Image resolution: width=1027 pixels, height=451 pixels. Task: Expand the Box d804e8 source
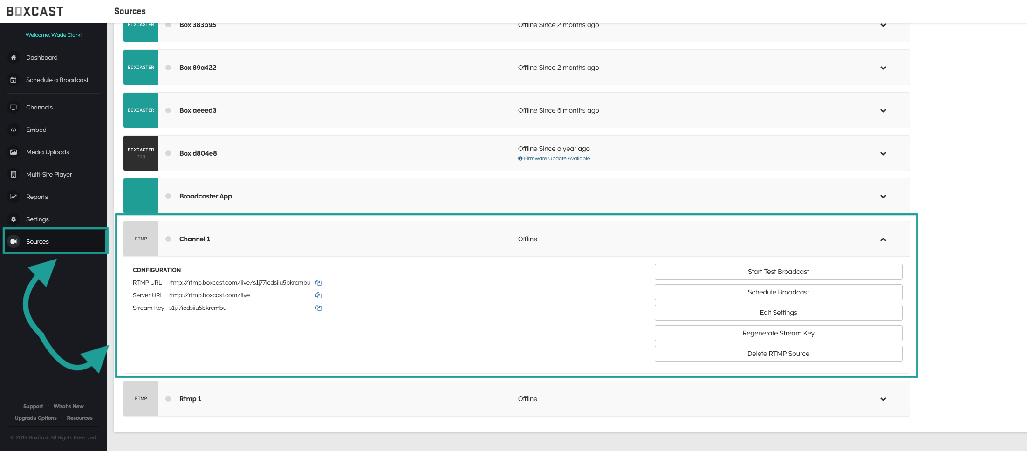coord(883,154)
